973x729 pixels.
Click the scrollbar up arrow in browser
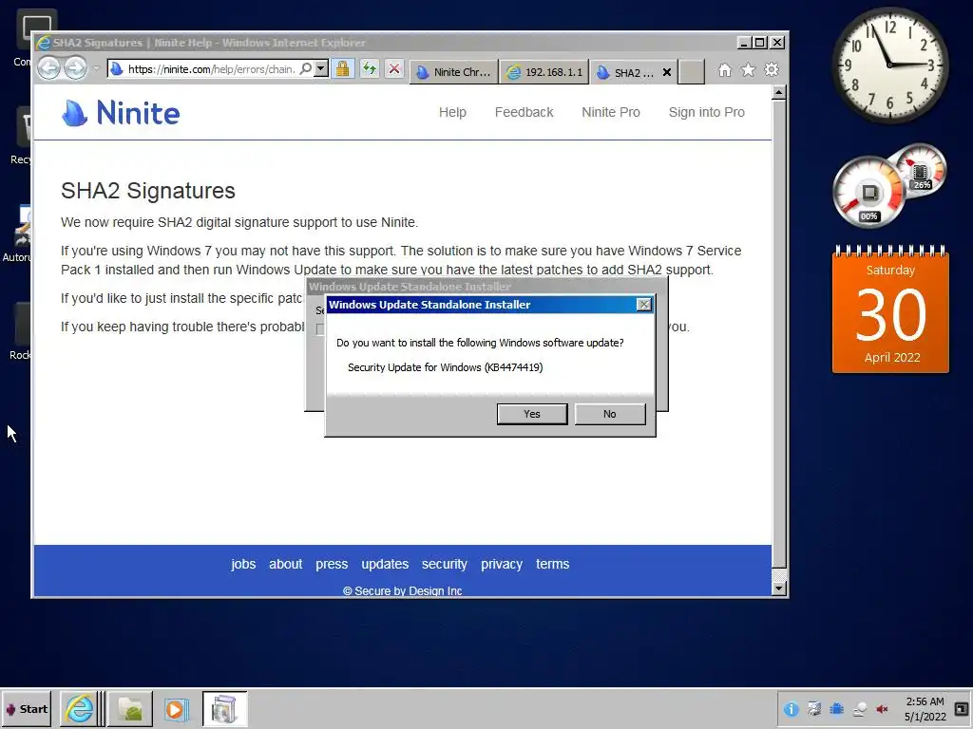[779, 93]
